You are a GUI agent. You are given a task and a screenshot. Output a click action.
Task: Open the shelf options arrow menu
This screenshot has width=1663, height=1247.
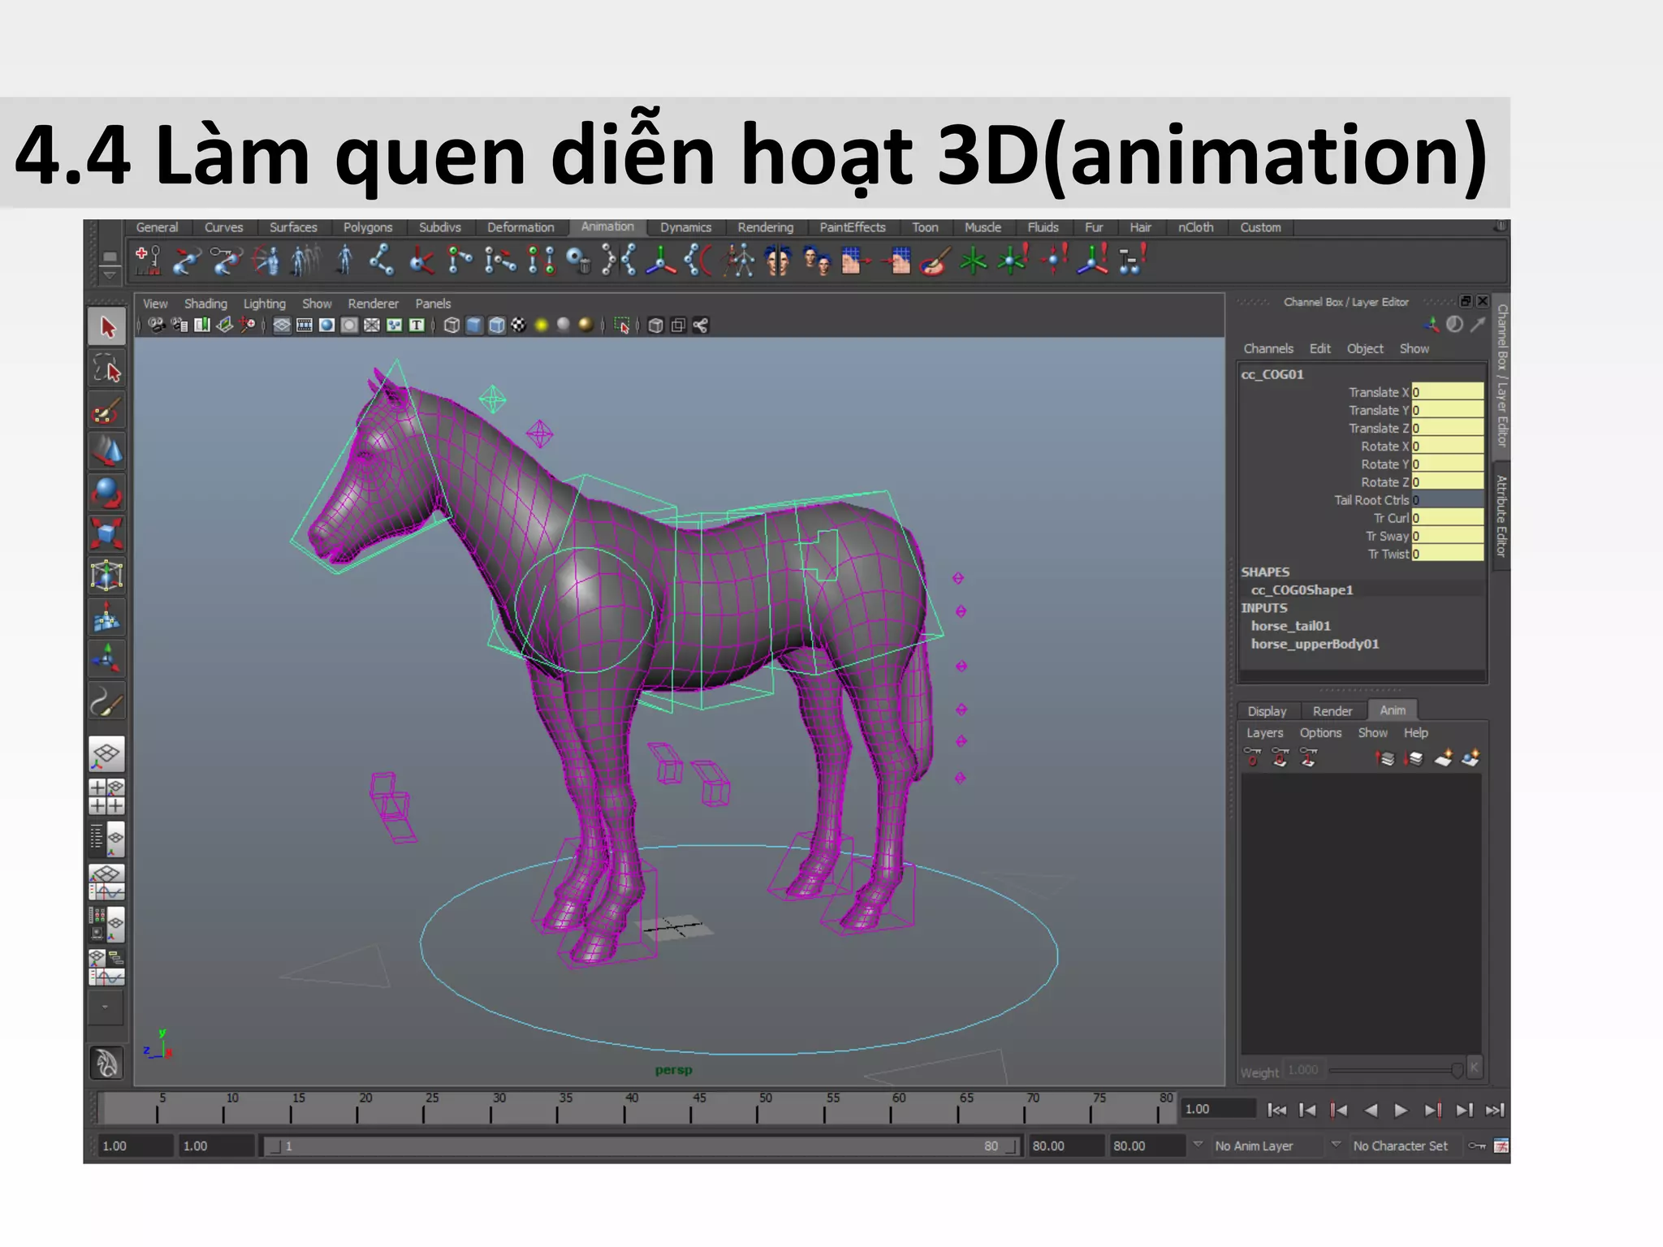pyautogui.click(x=110, y=276)
